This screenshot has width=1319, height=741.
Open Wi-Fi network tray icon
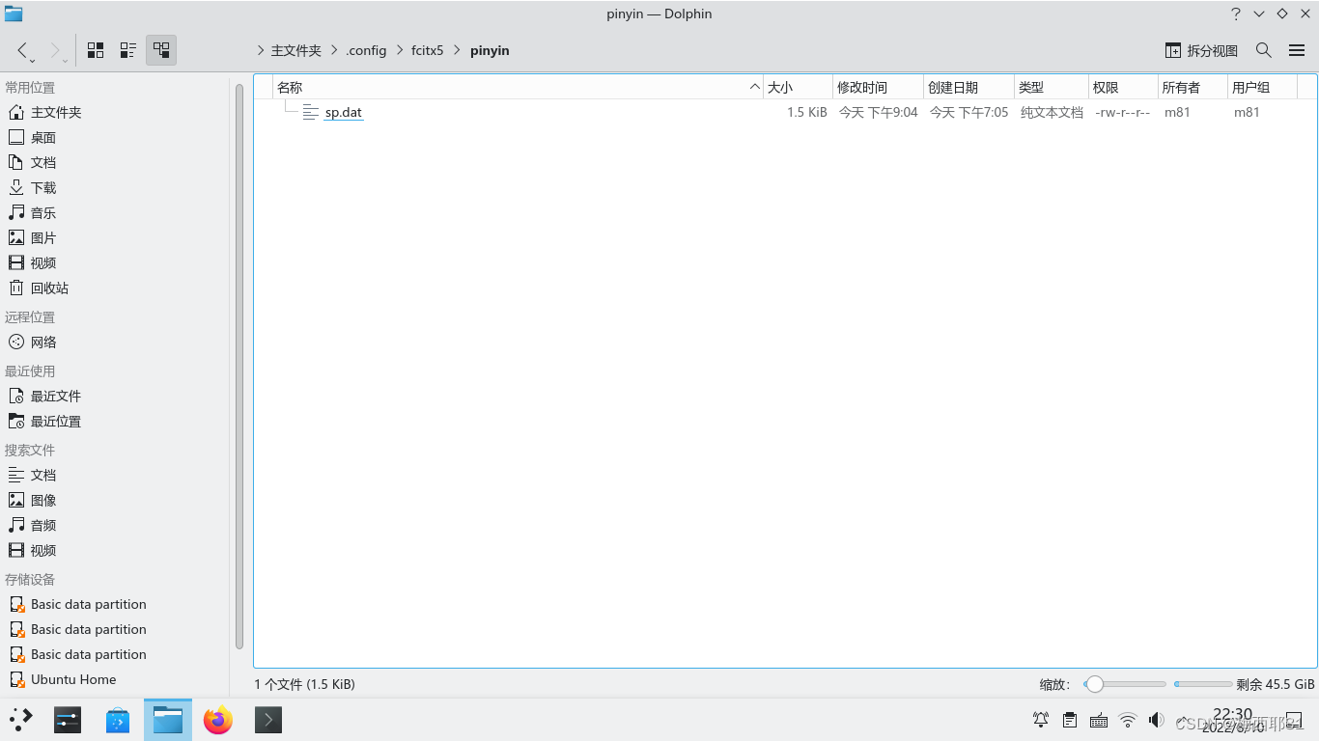1128,720
